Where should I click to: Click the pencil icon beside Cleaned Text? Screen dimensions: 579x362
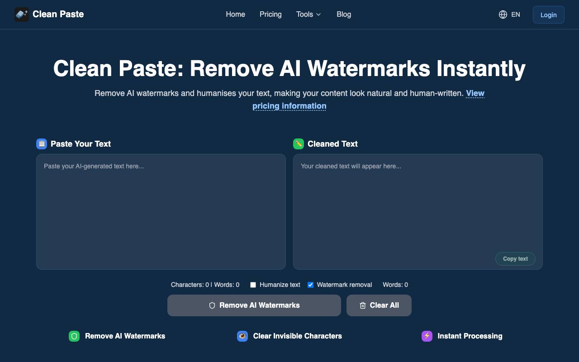pos(299,144)
